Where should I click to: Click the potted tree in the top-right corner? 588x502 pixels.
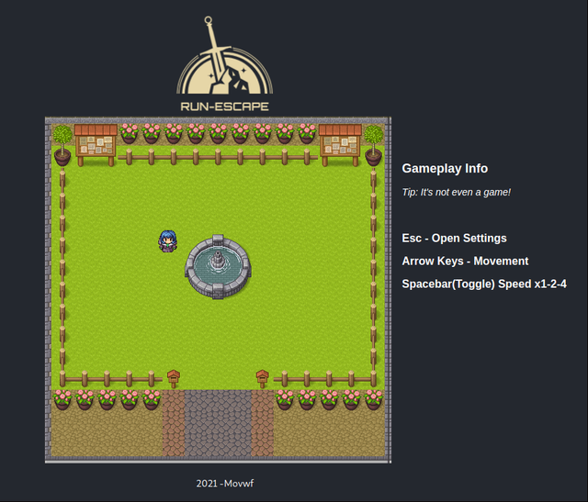pos(374,145)
